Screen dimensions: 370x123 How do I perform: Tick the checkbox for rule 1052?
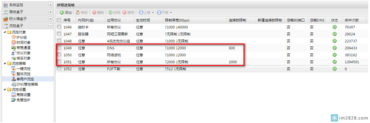click(59, 69)
